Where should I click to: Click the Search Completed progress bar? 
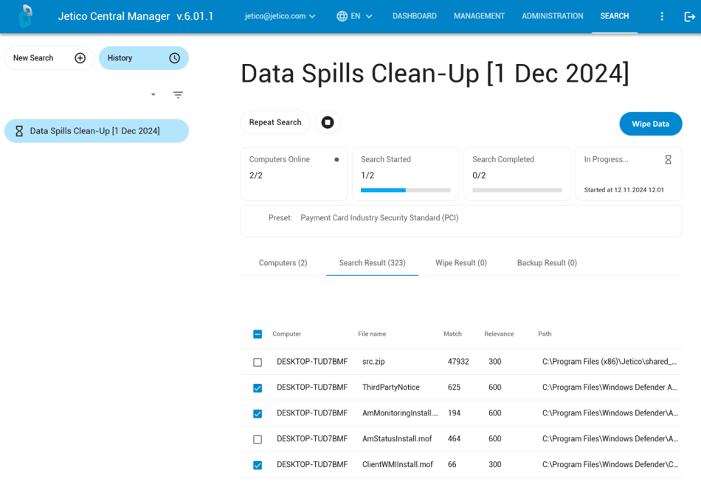click(x=517, y=190)
